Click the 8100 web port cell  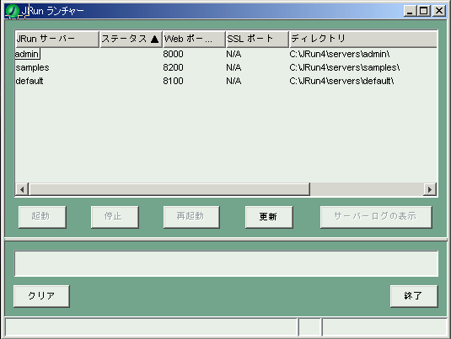click(173, 81)
